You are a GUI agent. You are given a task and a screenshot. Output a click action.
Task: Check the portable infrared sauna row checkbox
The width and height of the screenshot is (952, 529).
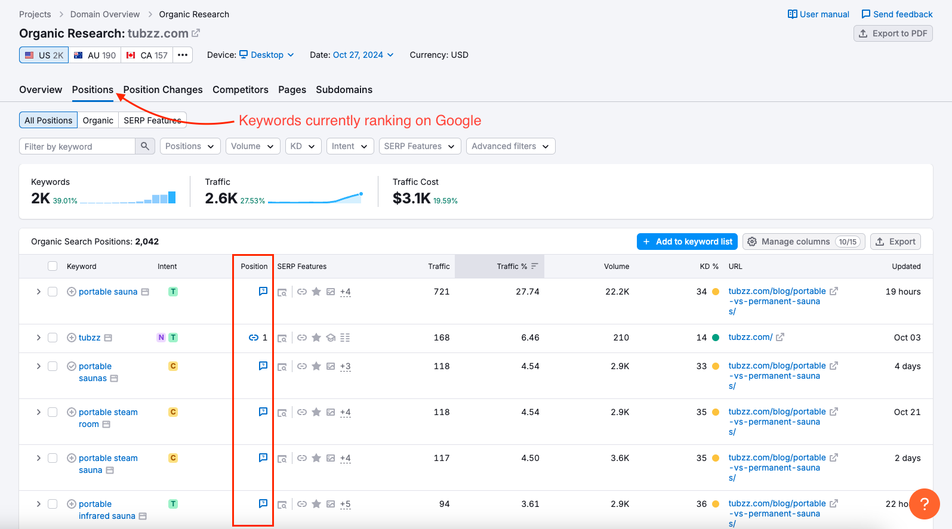53,504
